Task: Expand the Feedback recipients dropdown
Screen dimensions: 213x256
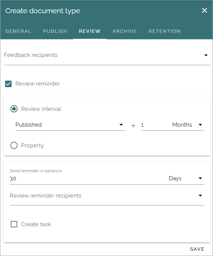Action: tap(107, 55)
